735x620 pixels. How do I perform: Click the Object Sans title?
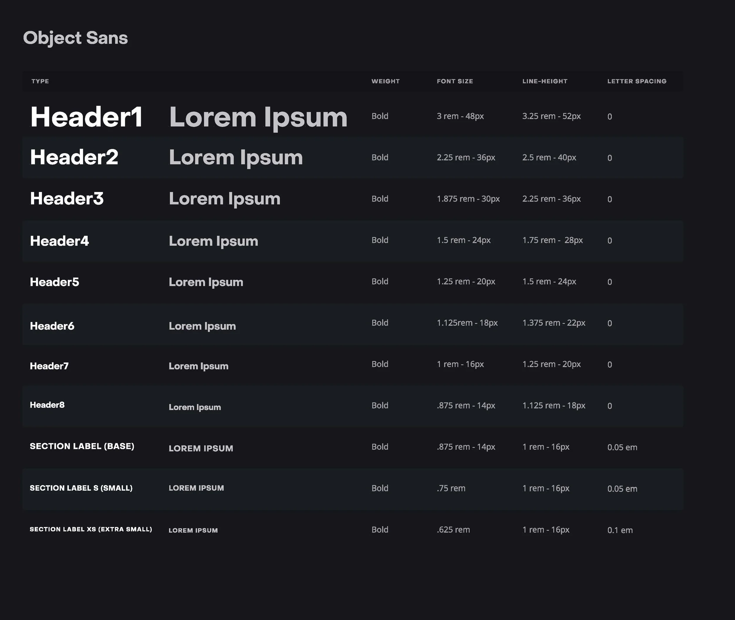(75, 38)
